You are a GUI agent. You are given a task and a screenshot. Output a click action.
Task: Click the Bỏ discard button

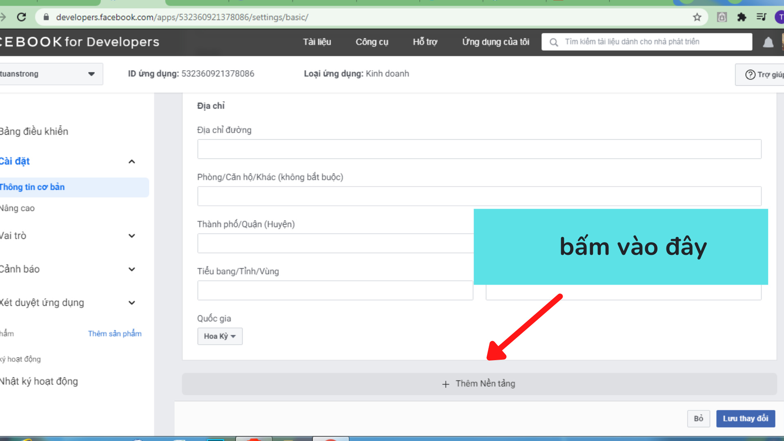coord(698,419)
